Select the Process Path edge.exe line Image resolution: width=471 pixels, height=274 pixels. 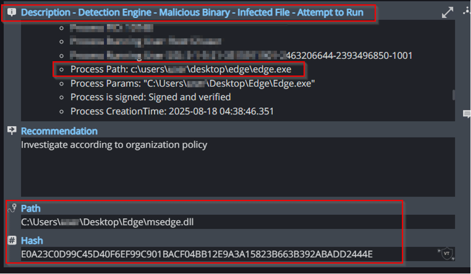pyautogui.click(x=181, y=69)
